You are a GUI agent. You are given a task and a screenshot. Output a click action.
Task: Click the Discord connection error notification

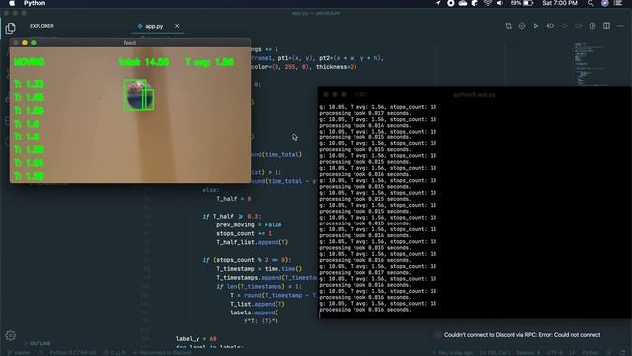click(522, 335)
